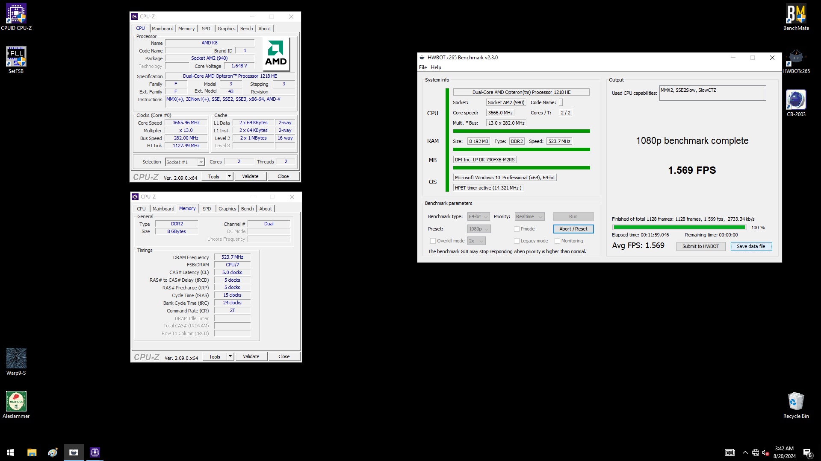Launch the Aleslammer desktop icon
821x461 pixels.
click(16, 405)
